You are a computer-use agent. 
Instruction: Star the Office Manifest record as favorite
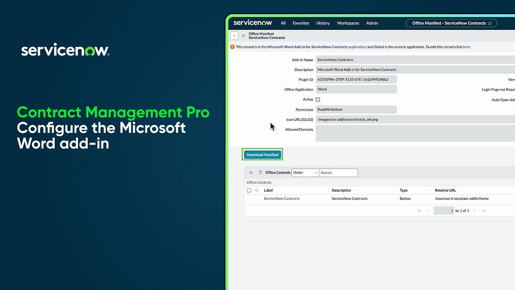tap(490, 23)
